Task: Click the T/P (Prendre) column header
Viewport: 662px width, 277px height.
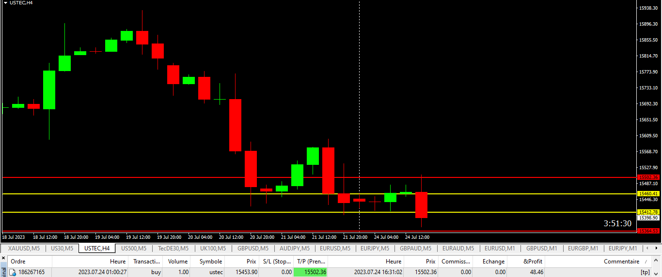Action: pos(311,262)
